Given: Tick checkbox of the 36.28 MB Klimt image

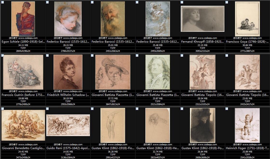Looking at the screenshot, I should coord(92,109).
